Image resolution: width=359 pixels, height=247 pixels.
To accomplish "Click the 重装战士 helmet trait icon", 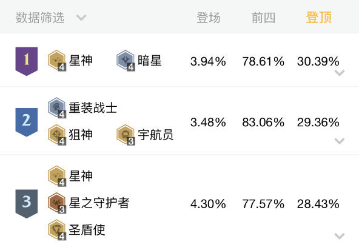I will pyautogui.click(x=57, y=107).
